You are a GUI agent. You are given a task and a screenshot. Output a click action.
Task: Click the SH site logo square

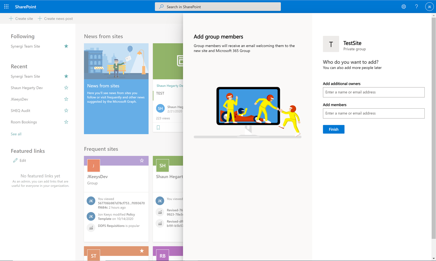(x=162, y=165)
